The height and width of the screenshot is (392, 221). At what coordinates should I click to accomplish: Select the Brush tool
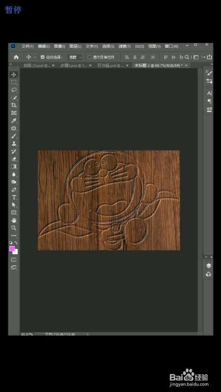pyautogui.click(x=14, y=136)
